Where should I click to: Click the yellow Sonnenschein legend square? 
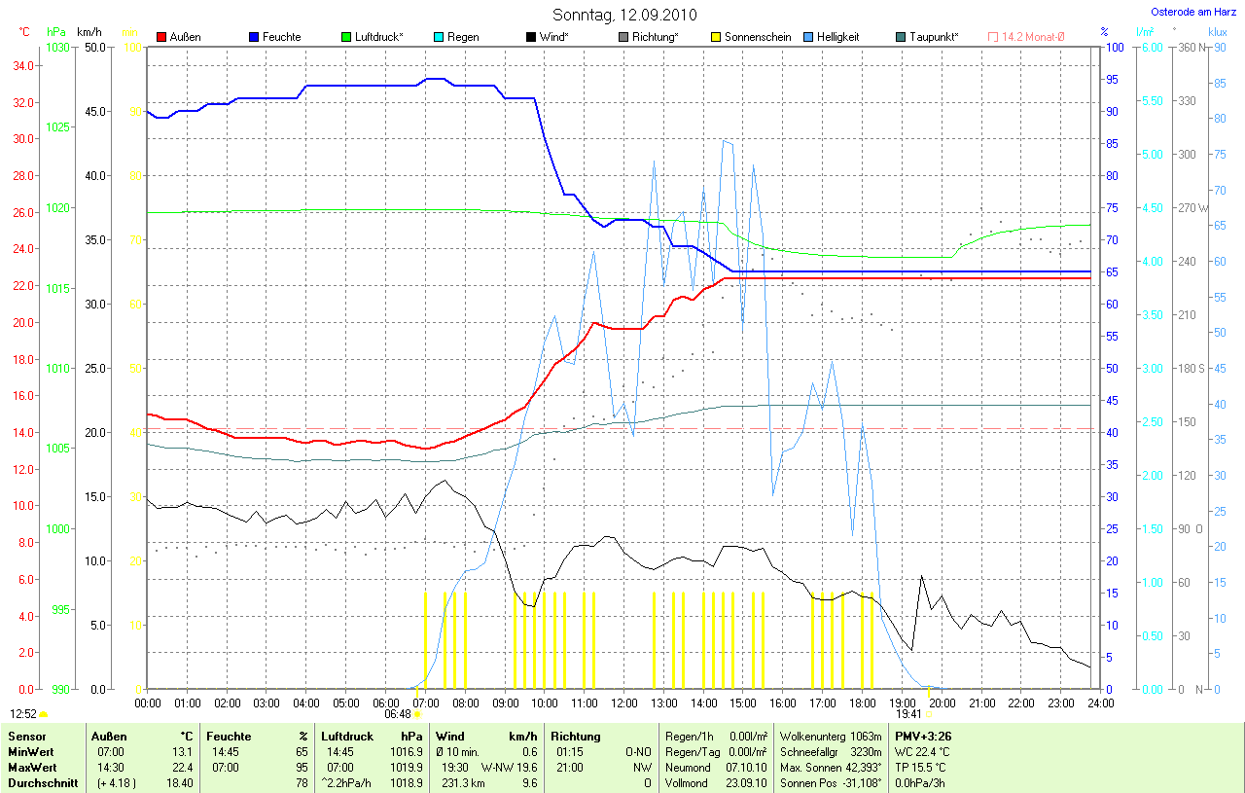click(x=716, y=37)
